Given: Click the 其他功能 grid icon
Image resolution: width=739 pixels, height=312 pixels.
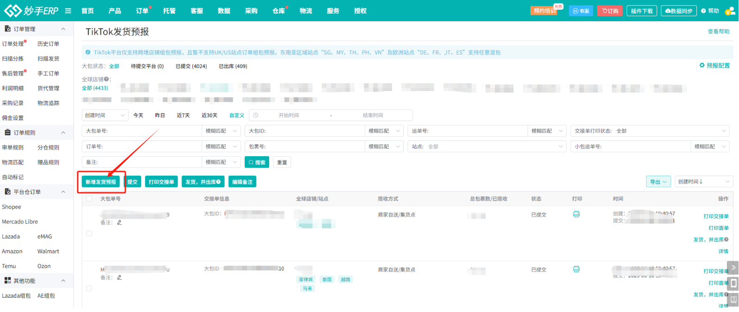Looking at the screenshot, I should [7, 281].
